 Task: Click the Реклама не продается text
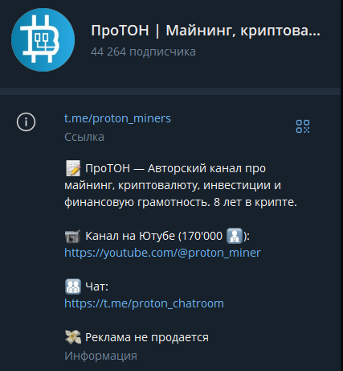point(147,337)
